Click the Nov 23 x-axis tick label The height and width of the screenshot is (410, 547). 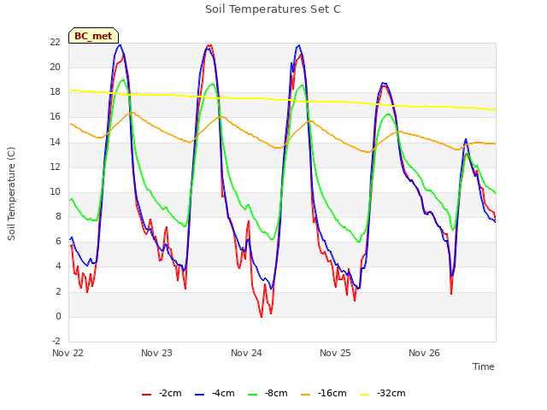click(x=156, y=353)
